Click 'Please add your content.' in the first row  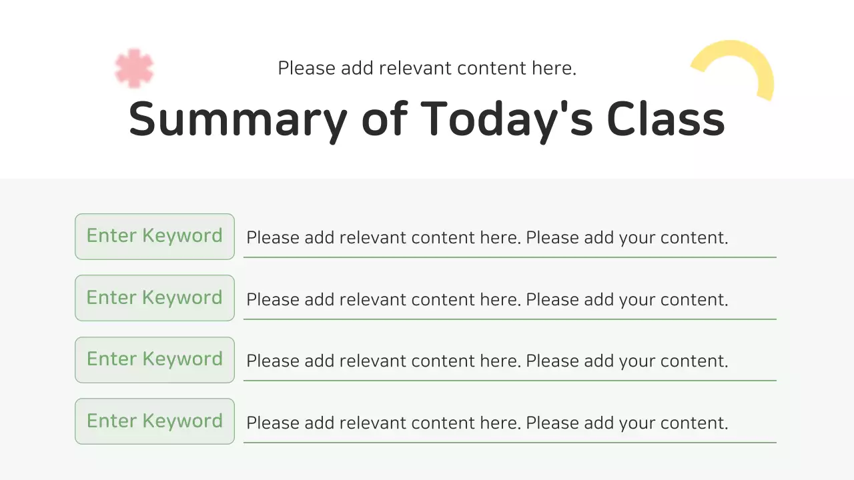click(626, 237)
